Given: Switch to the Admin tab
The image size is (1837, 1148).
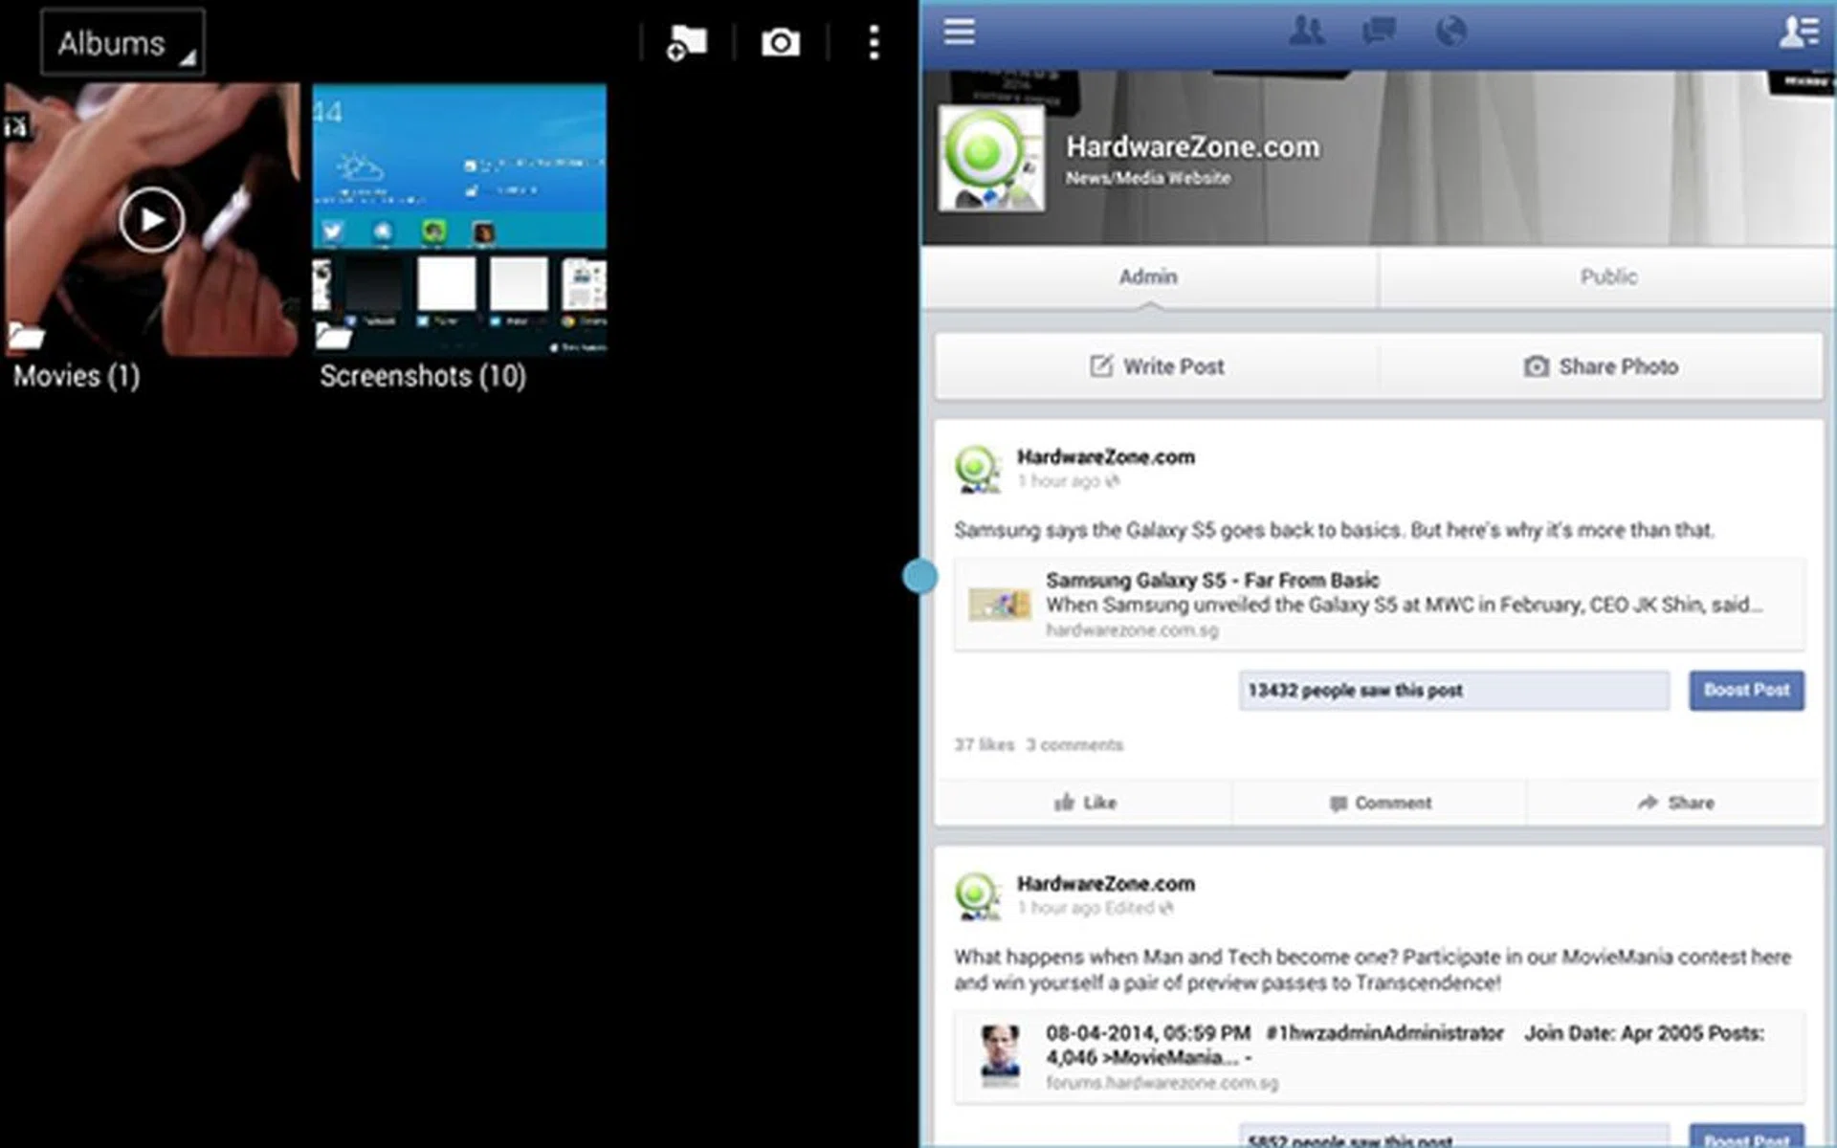Looking at the screenshot, I should point(1148,277).
